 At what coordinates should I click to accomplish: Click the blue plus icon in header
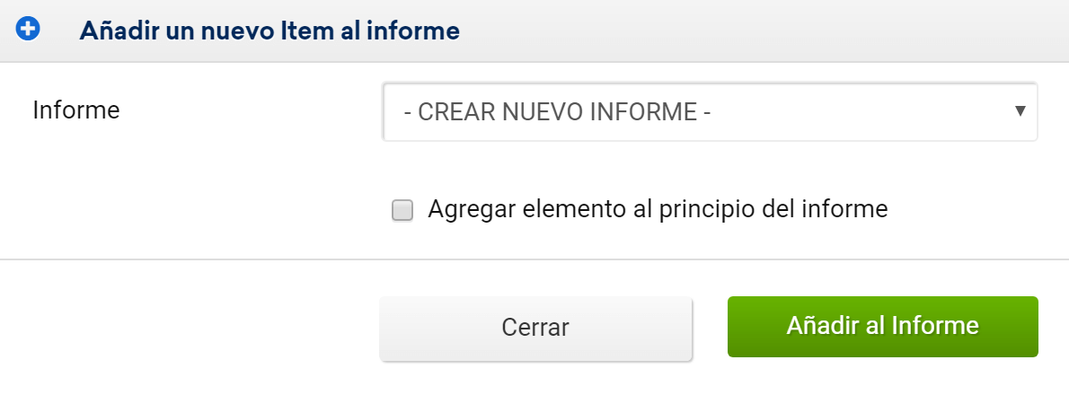point(28,30)
